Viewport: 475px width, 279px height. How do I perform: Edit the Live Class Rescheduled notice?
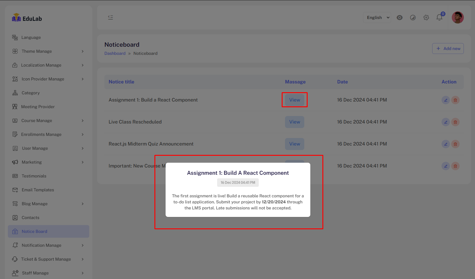coord(445,122)
